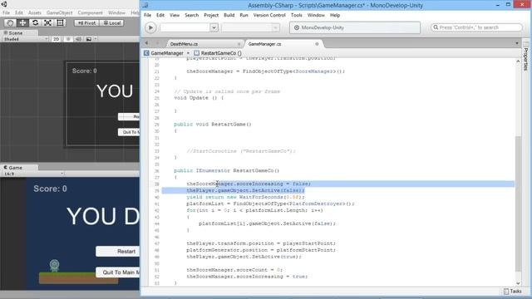The image size is (532, 299).
Task: Close the GameManager.cs tab
Action: (317, 44)
